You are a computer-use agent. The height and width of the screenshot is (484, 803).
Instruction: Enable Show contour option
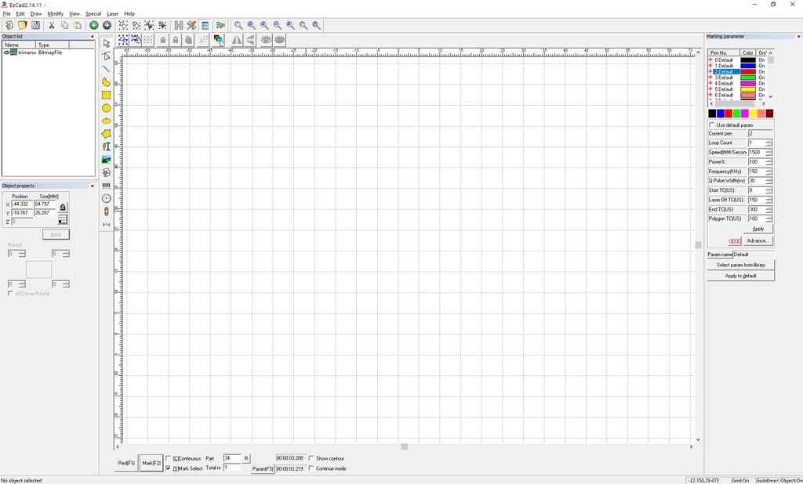309,458
